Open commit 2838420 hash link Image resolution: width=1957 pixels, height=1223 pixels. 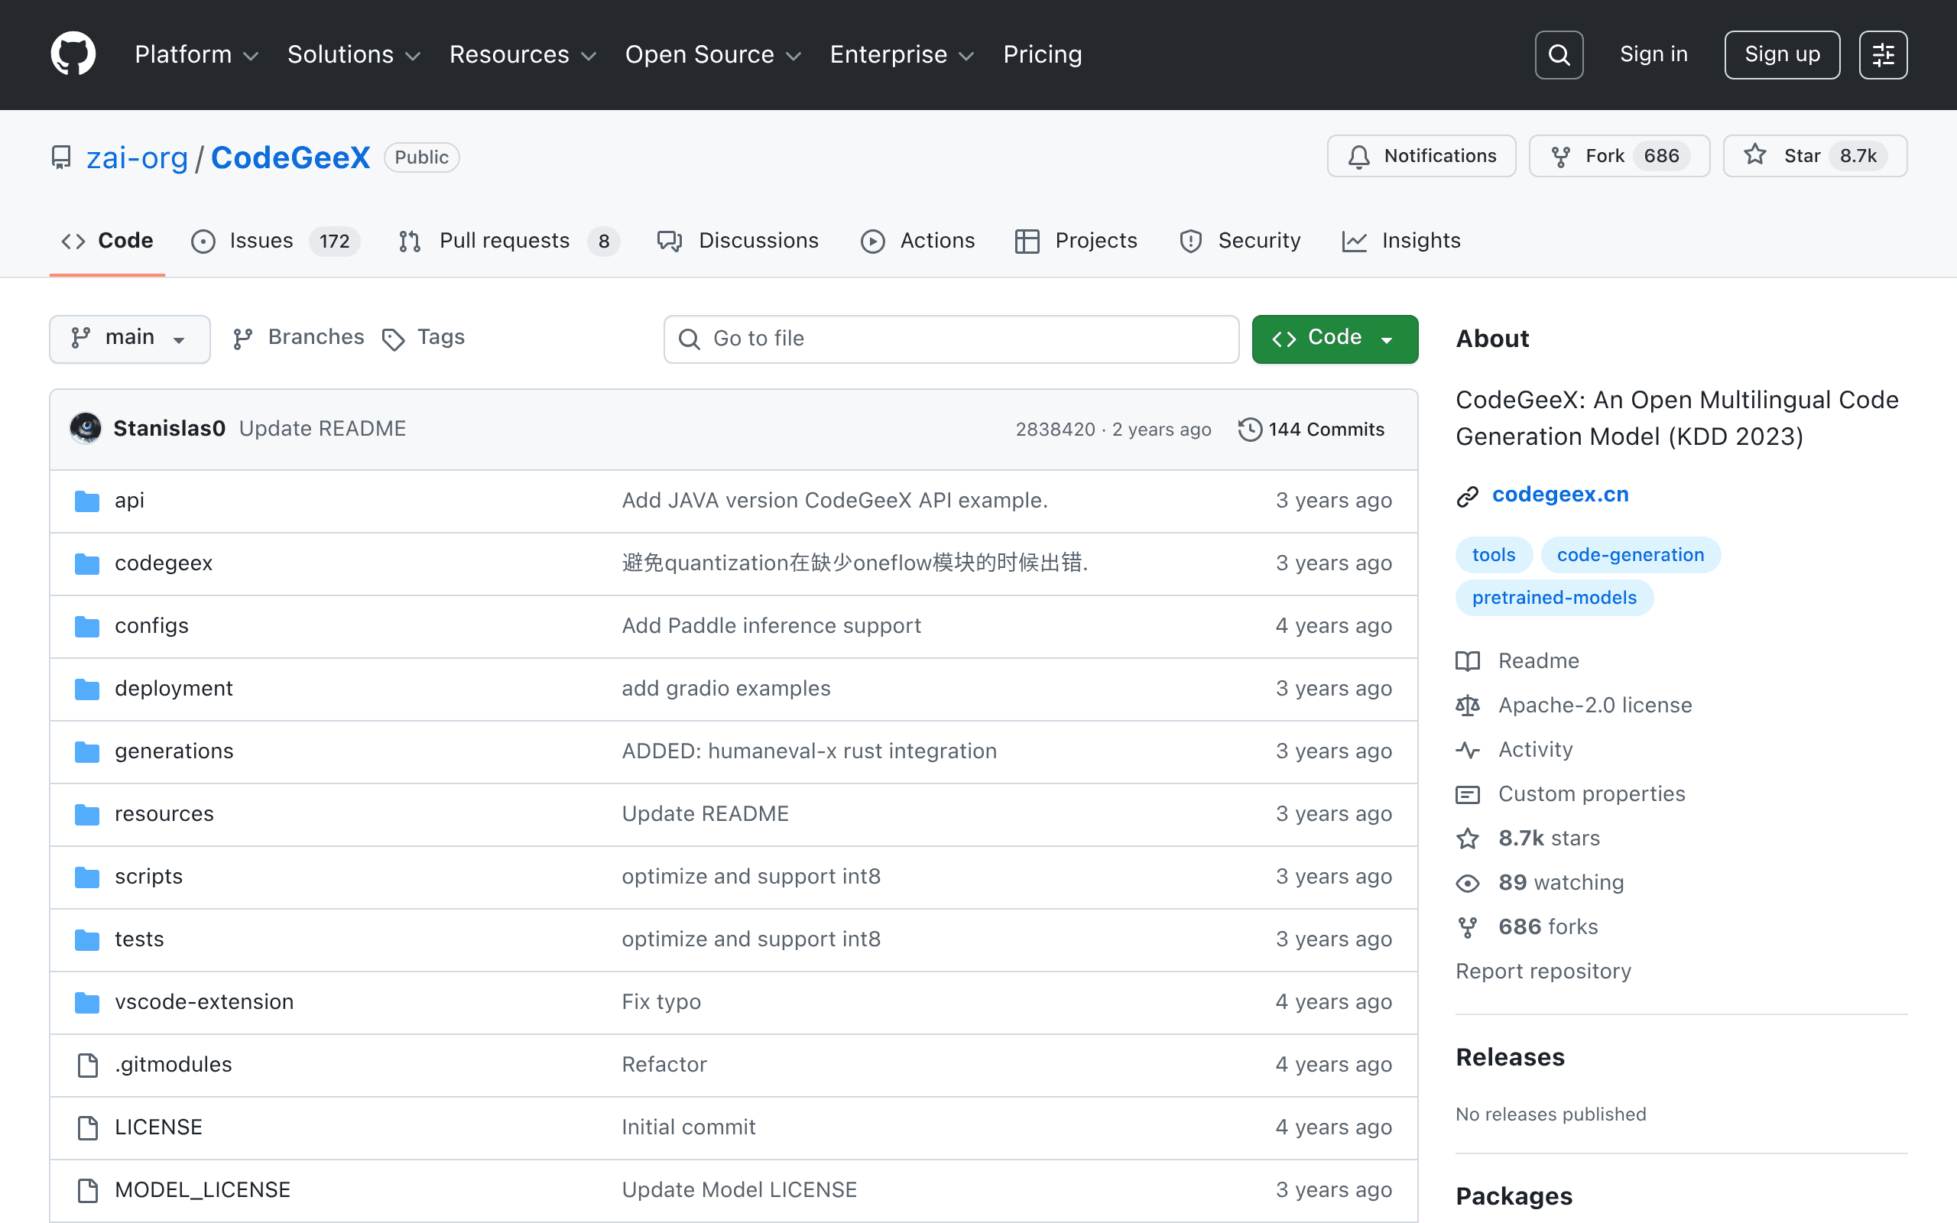pyautogui.click(x=1055, y=430)
